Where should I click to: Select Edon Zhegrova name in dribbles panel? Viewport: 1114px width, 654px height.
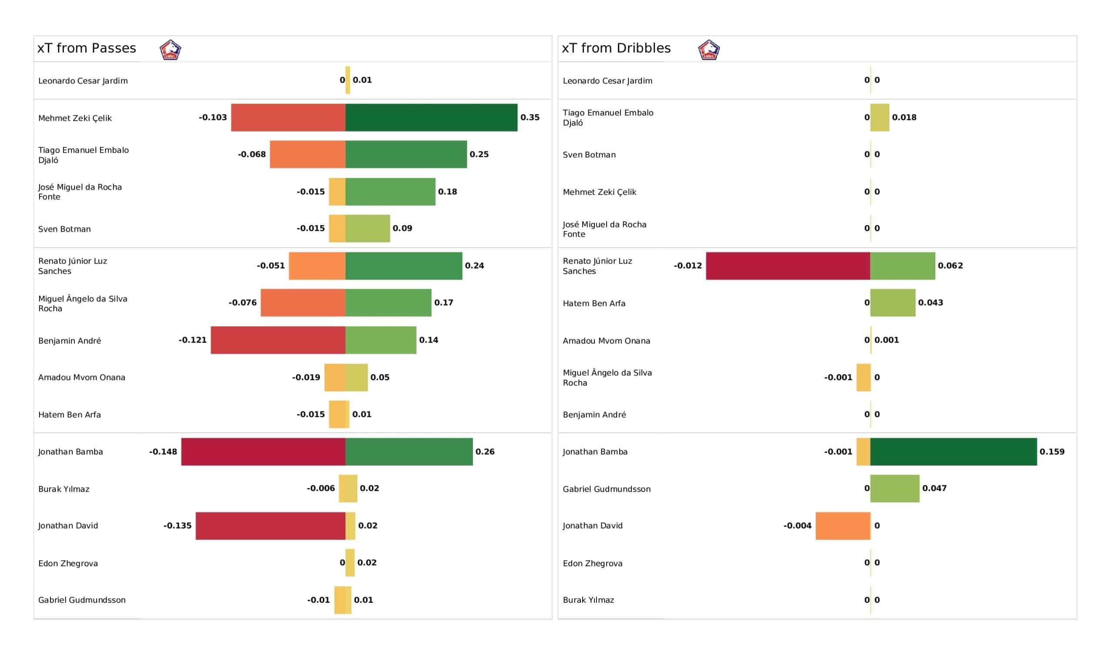pos(592,564)
